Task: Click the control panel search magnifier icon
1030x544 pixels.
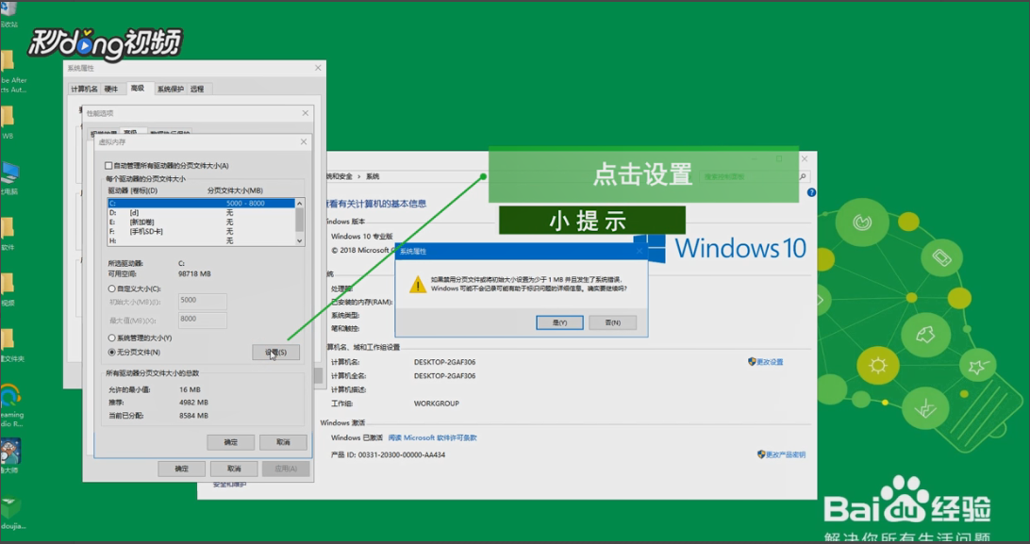Action: pos(803,176)
